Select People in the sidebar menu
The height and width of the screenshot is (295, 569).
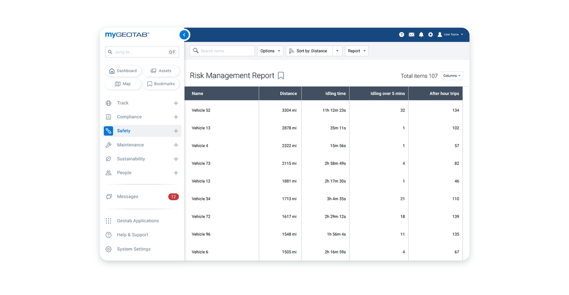(x=124, y=173)
